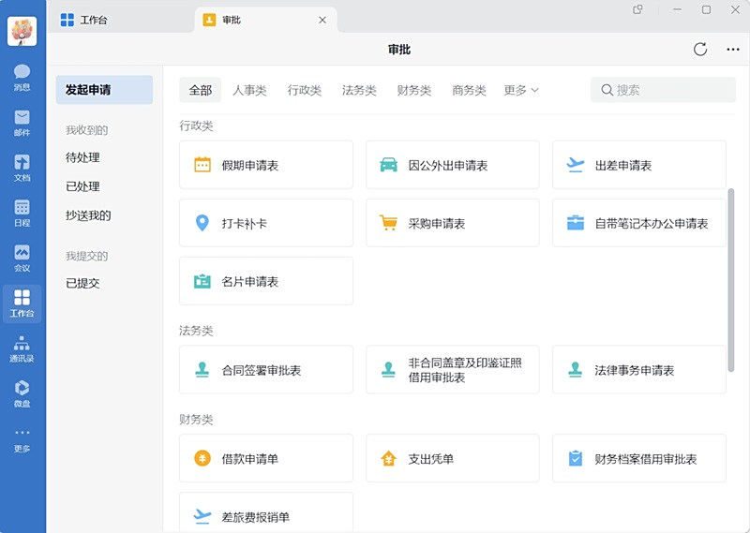
Task: Click the refresh icon in the header
Action: 700,50
